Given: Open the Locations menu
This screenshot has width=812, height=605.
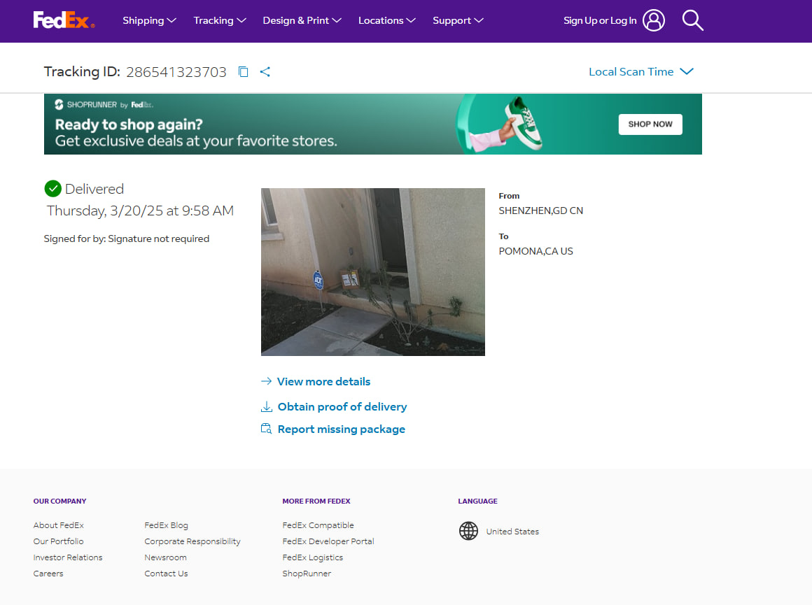Looking at the screenshot, I should (386, 20).
